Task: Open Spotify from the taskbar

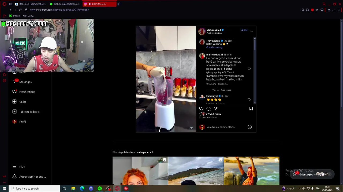Action: (100, 189)
